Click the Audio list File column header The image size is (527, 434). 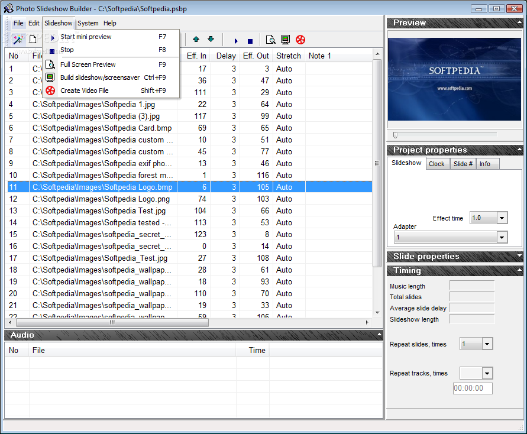pos(132,351)
